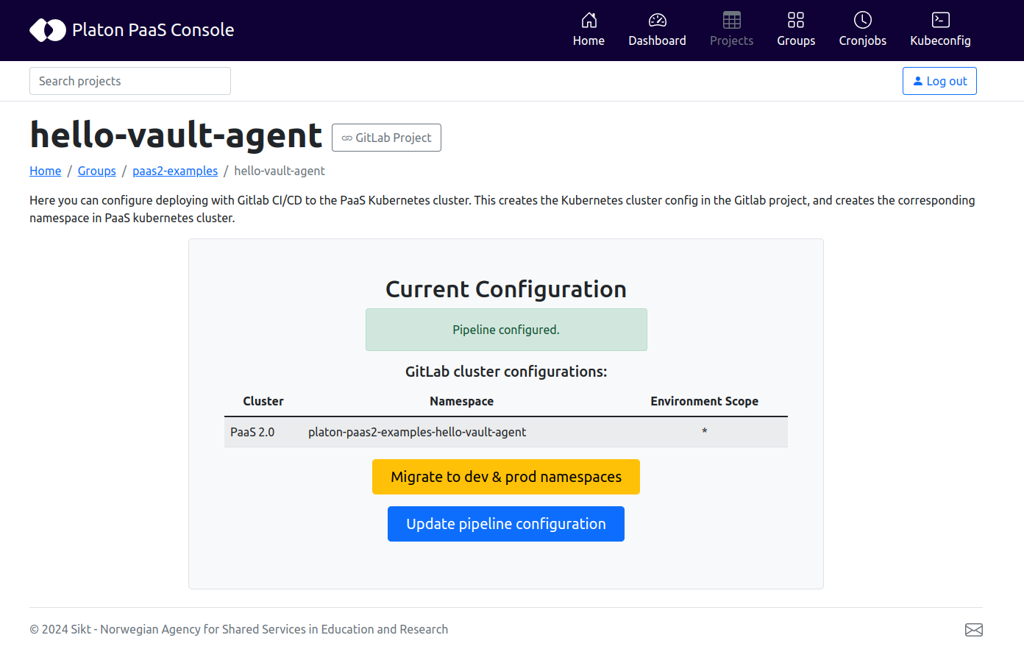
Task: Open the Kubeconfig terminal icon
Action: pyautogui.click(x=941, y=20)
